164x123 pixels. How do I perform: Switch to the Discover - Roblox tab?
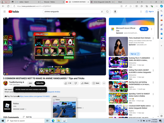53,2
